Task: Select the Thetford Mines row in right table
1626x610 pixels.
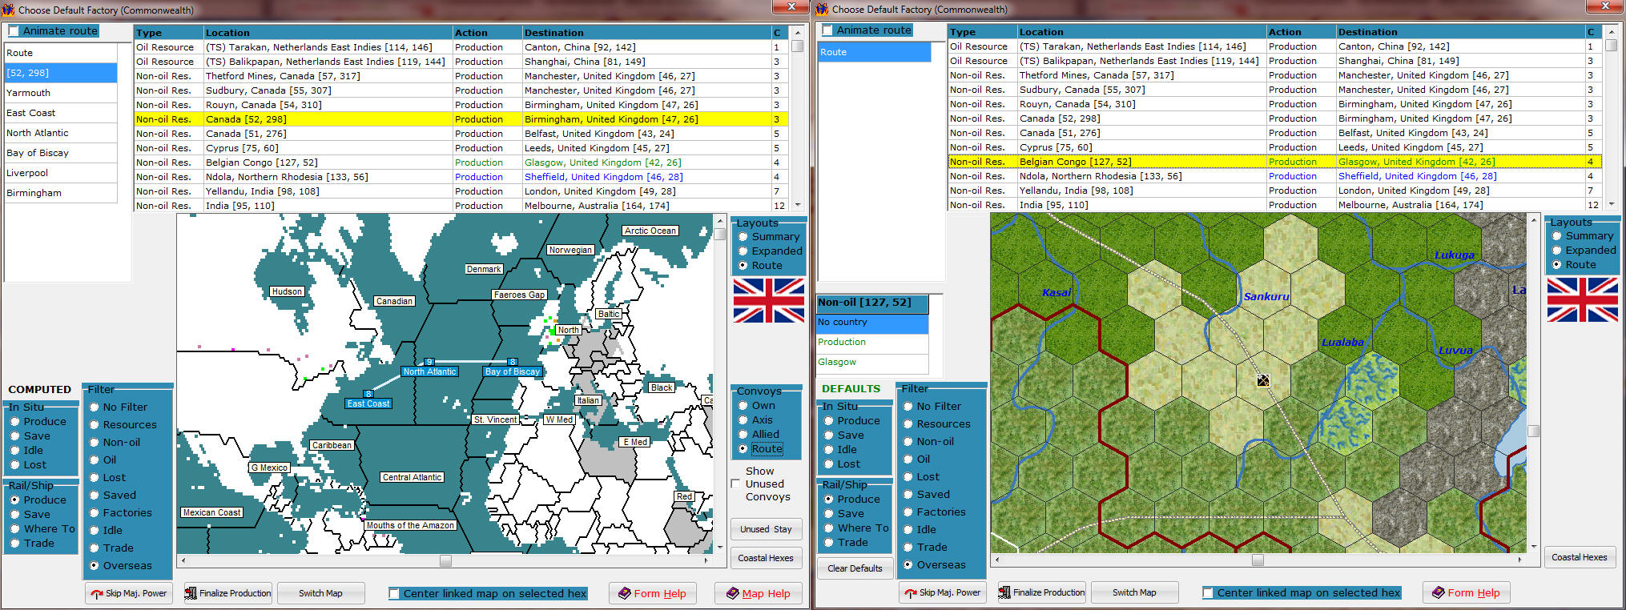Action: coord(1274,75)
